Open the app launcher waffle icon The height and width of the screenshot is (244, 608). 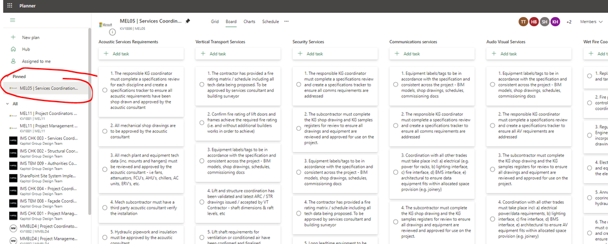[9, 5]
